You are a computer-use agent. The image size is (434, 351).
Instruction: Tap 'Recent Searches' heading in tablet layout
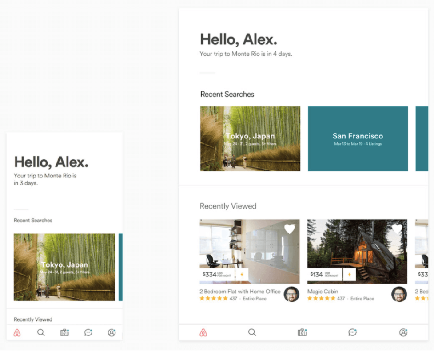click(x=227, y=95)
